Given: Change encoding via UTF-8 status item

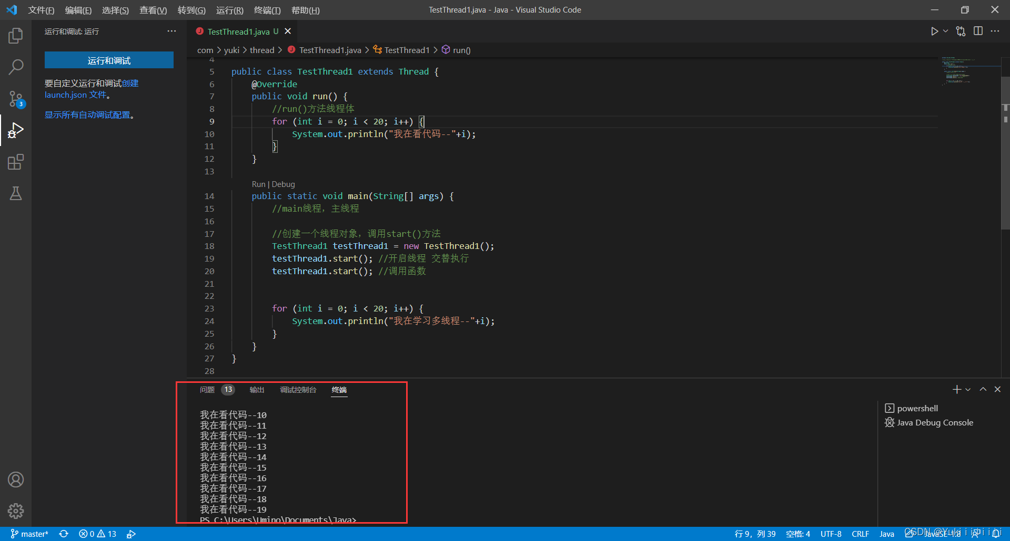Looking at the screenshot, I should [x=831, y=534].
